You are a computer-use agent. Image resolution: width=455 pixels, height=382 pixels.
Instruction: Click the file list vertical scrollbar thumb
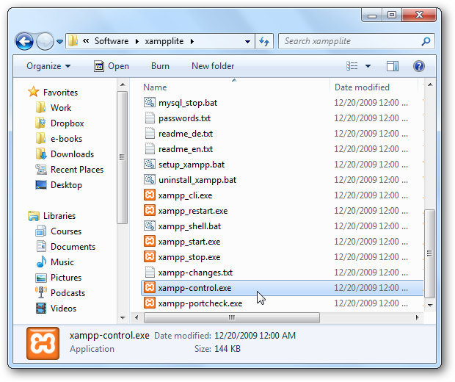(430, 254)
